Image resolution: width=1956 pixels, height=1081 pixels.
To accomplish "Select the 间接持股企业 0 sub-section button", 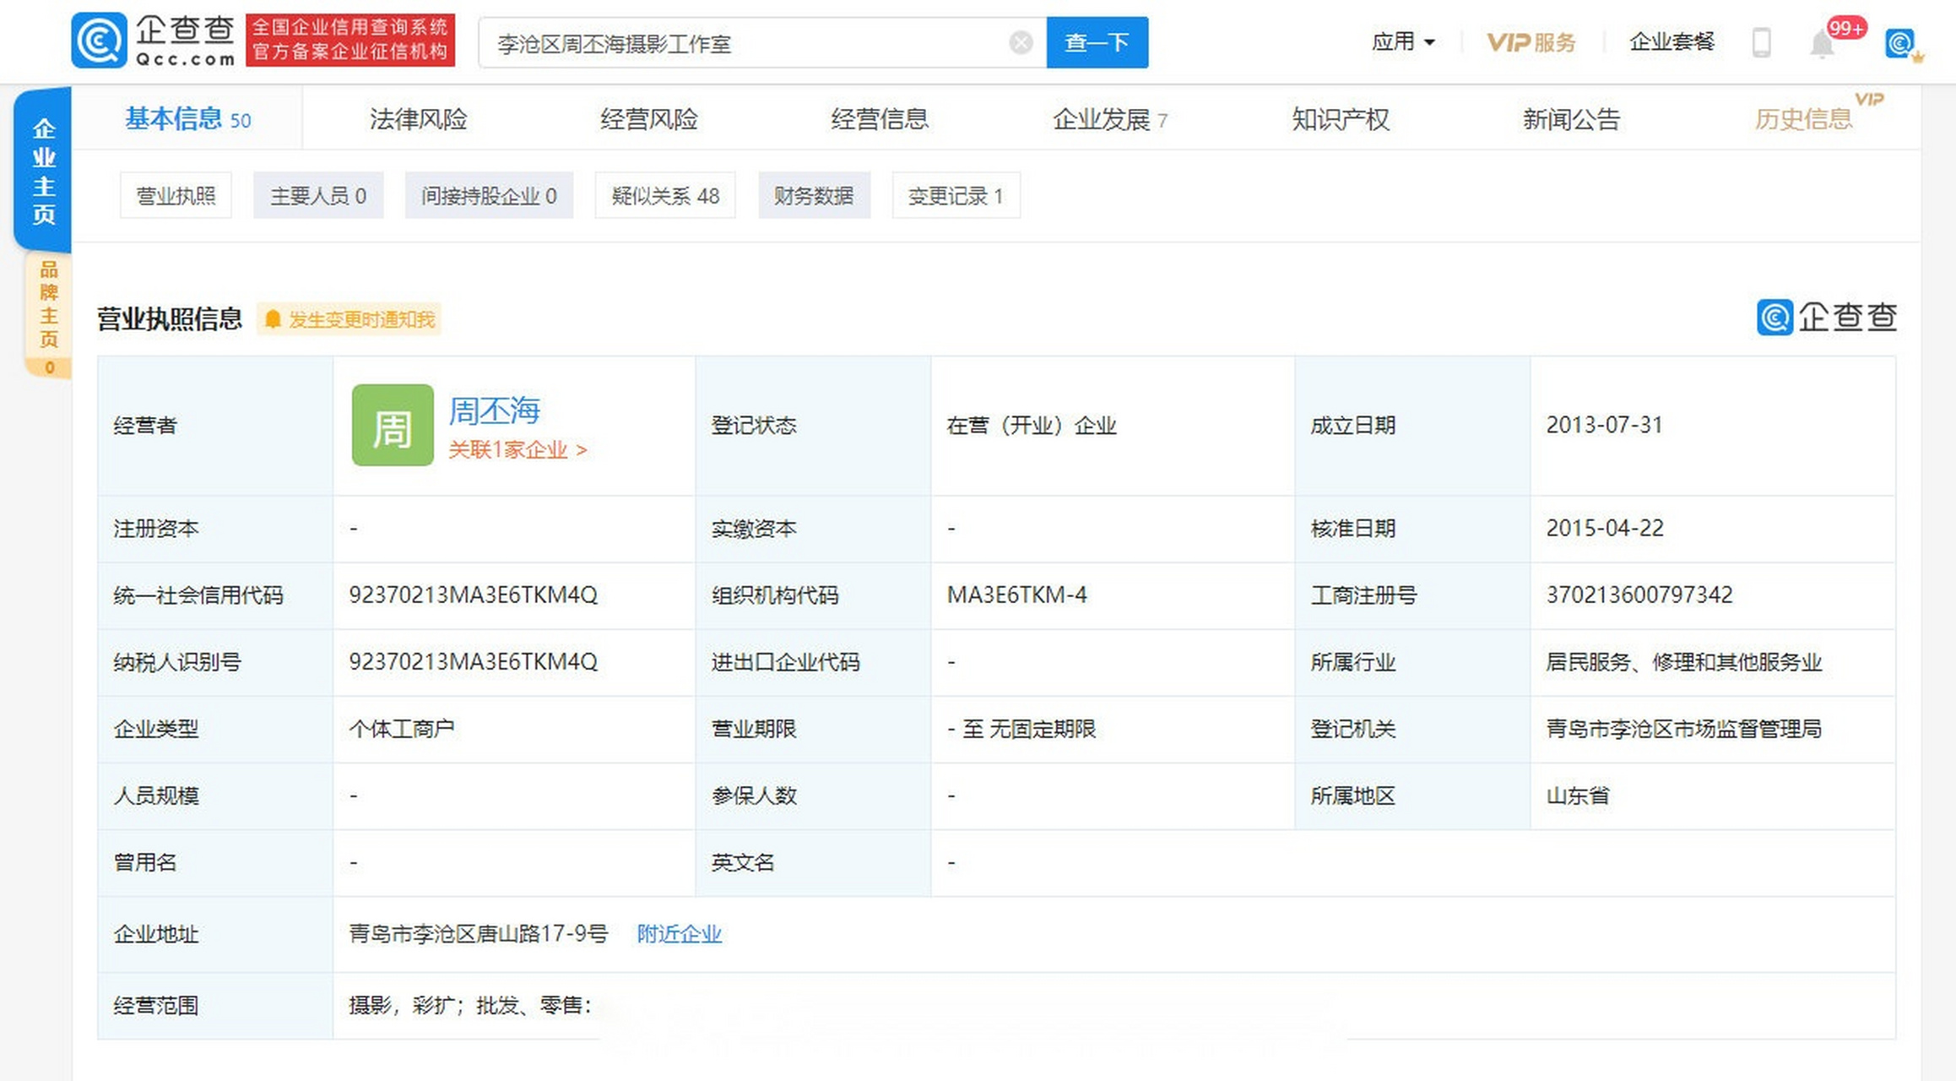I will click(489, 195).
